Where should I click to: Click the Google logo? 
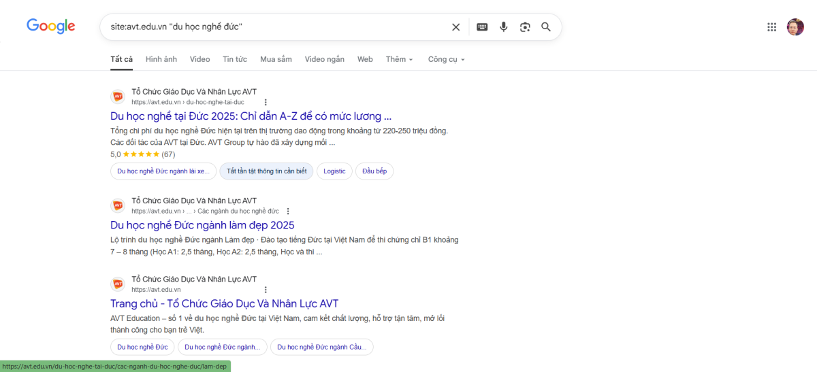[51, 27]
